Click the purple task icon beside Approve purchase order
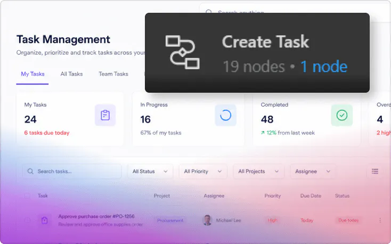The width and height of the screenshot is (391, 244). click(44, 220)
